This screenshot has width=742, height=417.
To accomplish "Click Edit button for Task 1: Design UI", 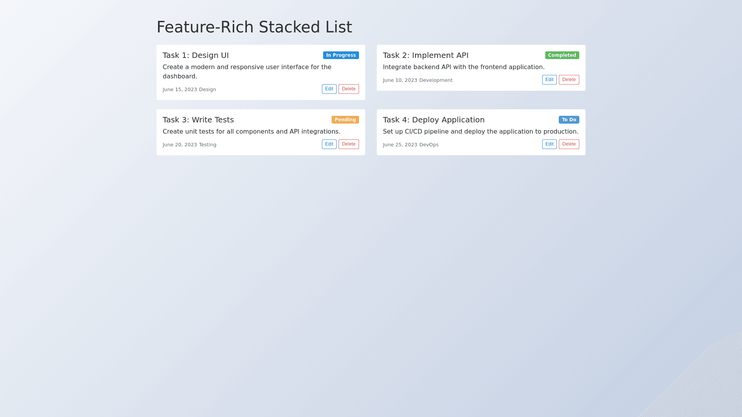I will pyautogui.click(x=329, y=89).
